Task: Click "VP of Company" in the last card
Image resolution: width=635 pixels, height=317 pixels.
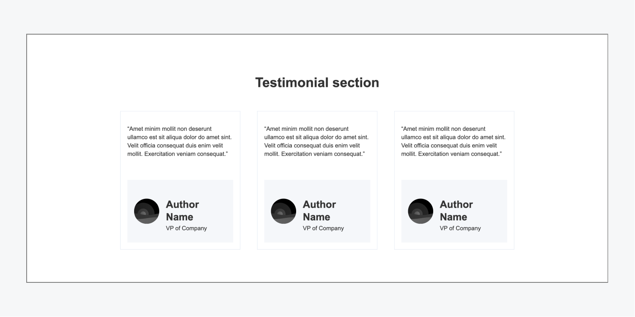Action: (460, 228)
